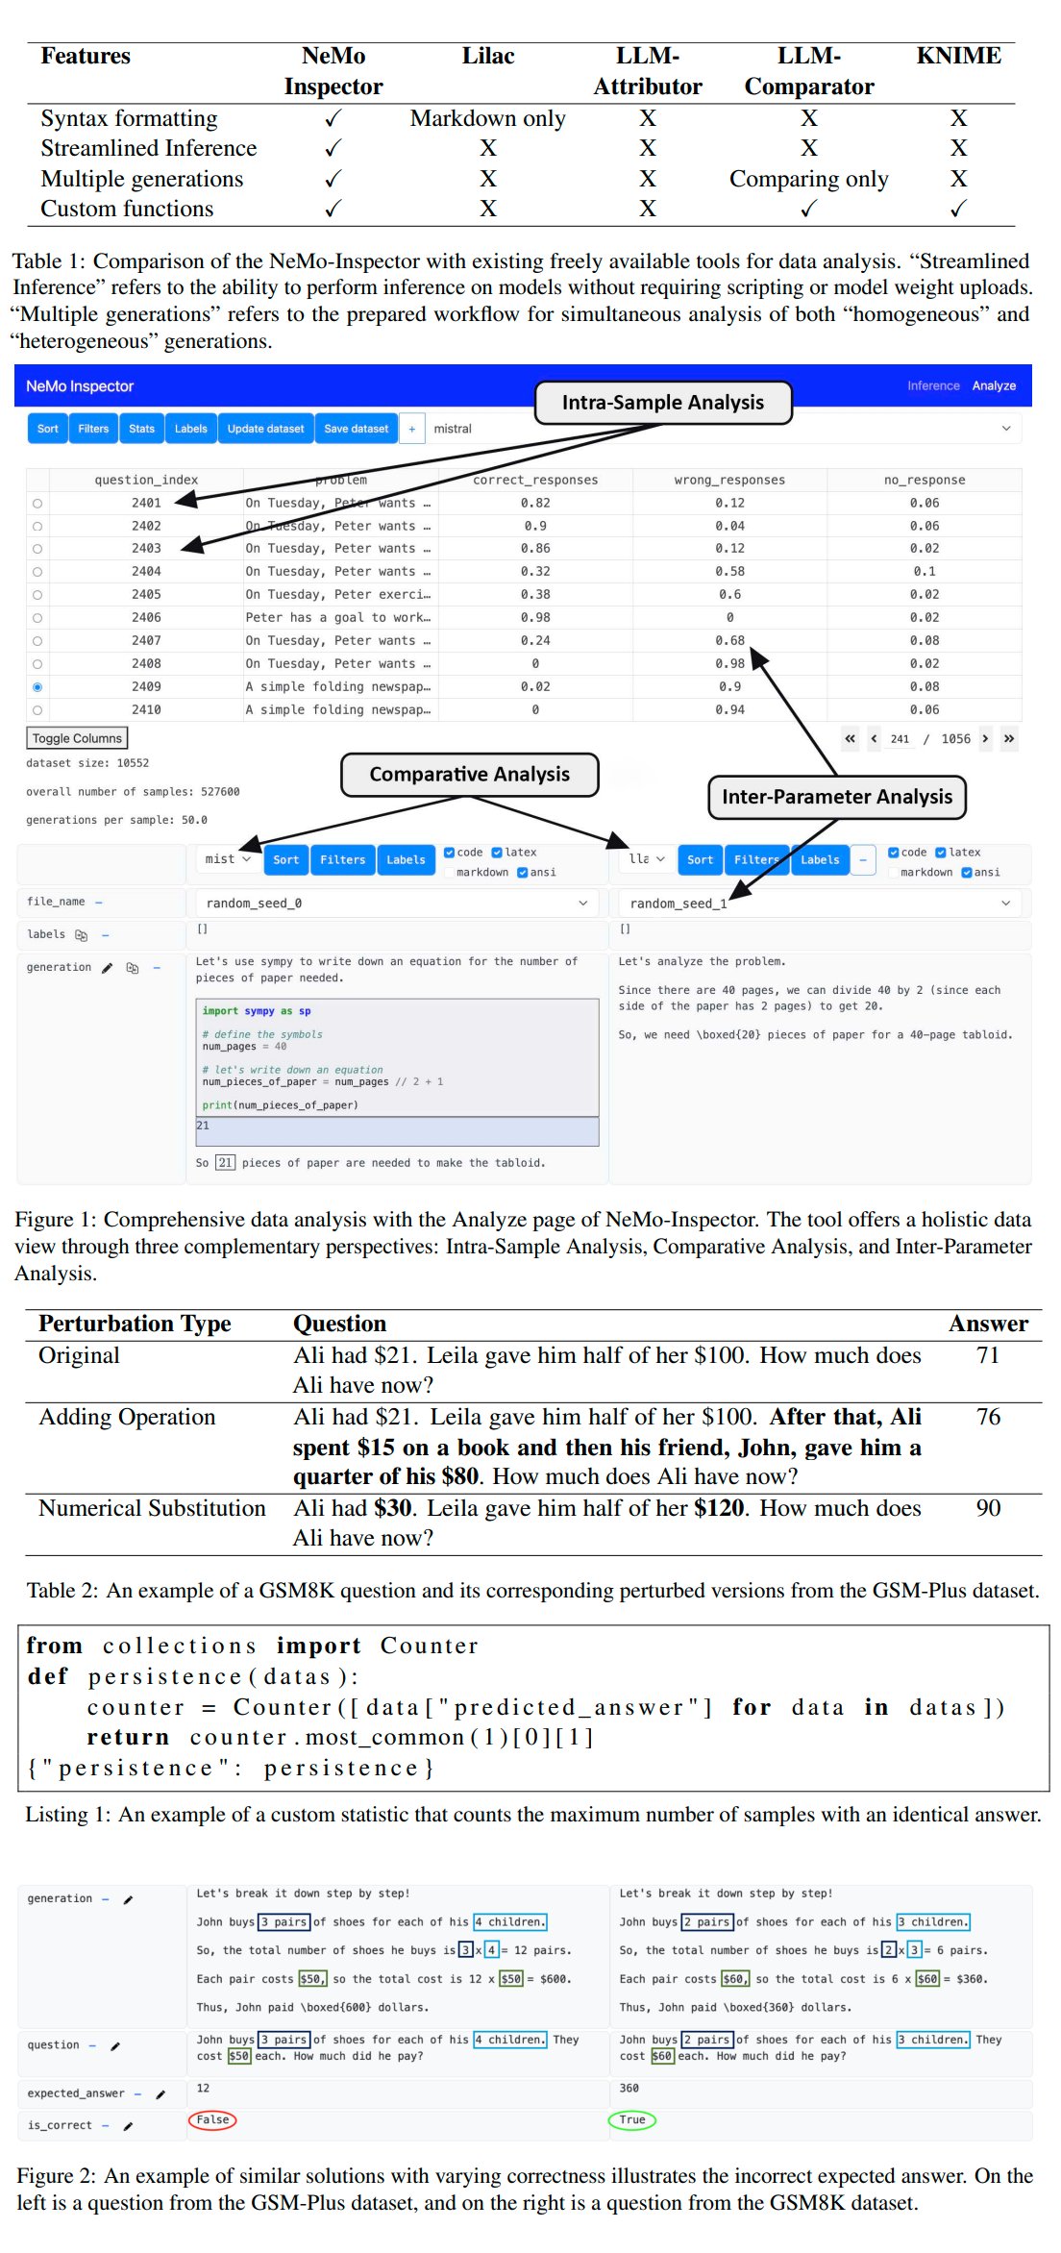Jump to the first page of the table
This screenshot has width=1061, height=2253.
pos(850,738)
